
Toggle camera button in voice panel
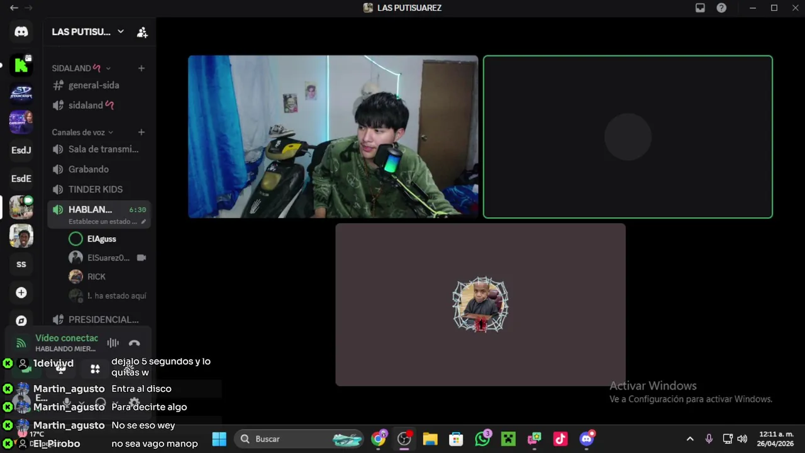pyautogui.click(x=26, y=369)
